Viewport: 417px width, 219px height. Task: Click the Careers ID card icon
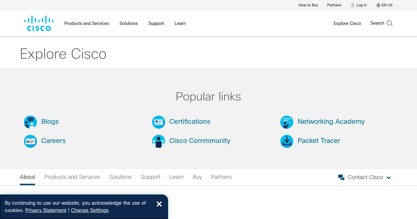coord(31,141)
